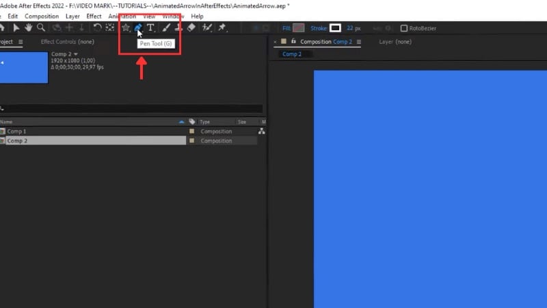The width and height of the screenshot is (547, 308).
Task: Open the Project panel menu icon
Action: point(21,42)
